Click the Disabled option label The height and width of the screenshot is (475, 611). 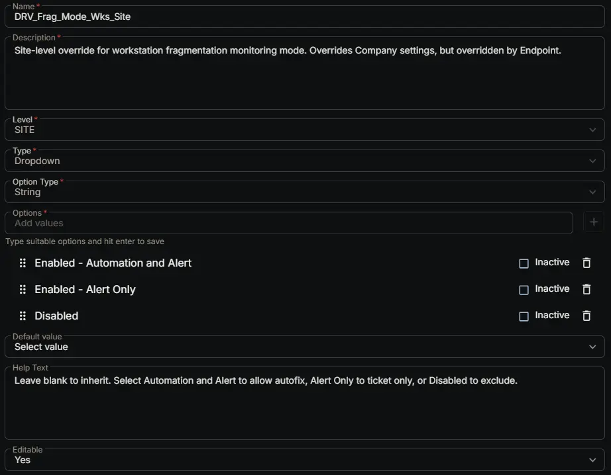(x=56, y=316)
